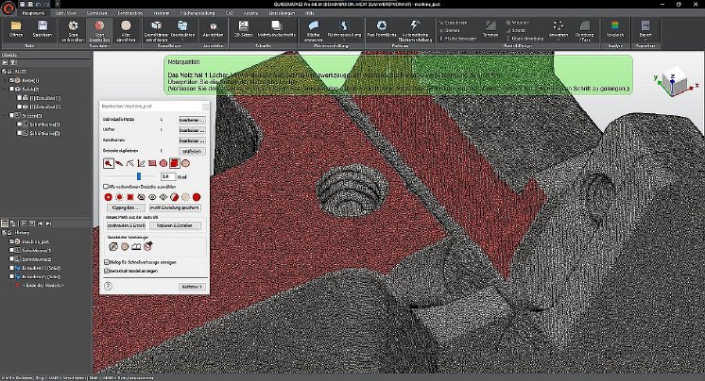Click the Grad angle value input field

tap(167, 175)
